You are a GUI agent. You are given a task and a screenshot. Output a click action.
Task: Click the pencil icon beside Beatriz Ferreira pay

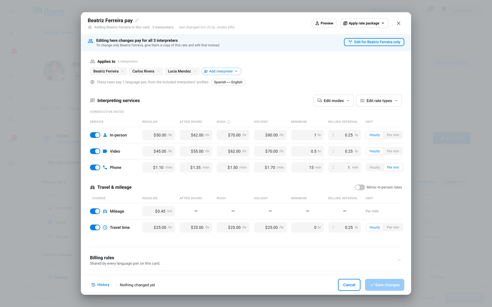click(137, 20)
